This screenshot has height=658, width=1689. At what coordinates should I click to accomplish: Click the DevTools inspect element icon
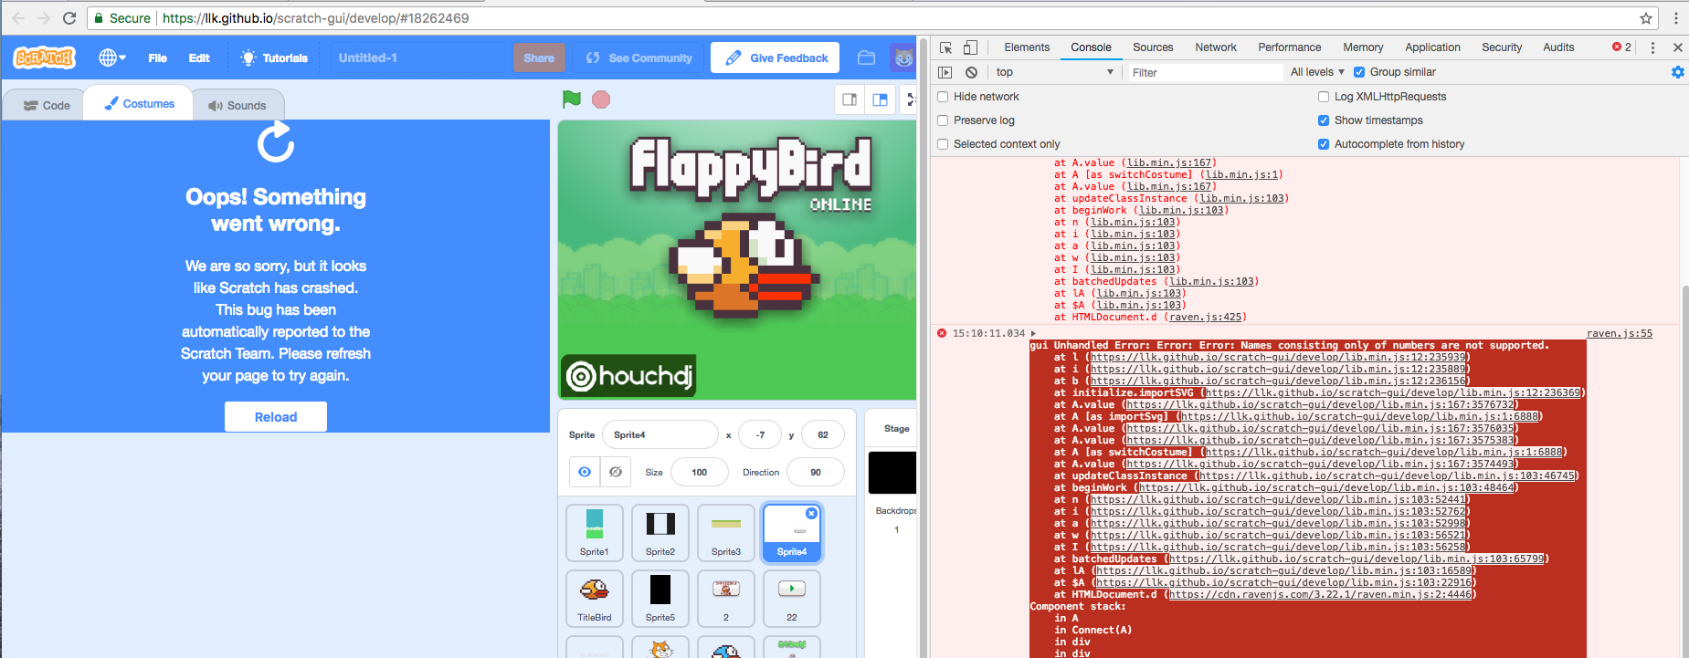946,47
